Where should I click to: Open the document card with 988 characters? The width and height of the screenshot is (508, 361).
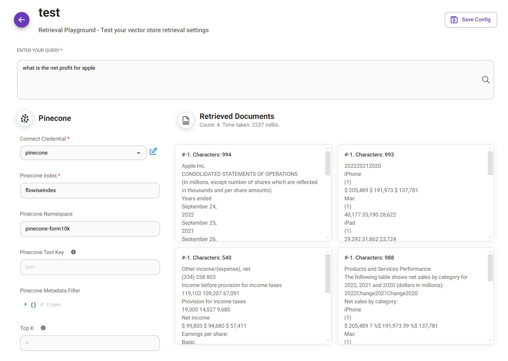tap(415, 296)
